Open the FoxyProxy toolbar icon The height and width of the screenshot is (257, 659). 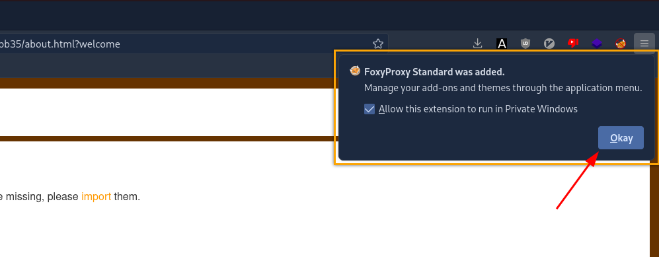pos(621,43)
